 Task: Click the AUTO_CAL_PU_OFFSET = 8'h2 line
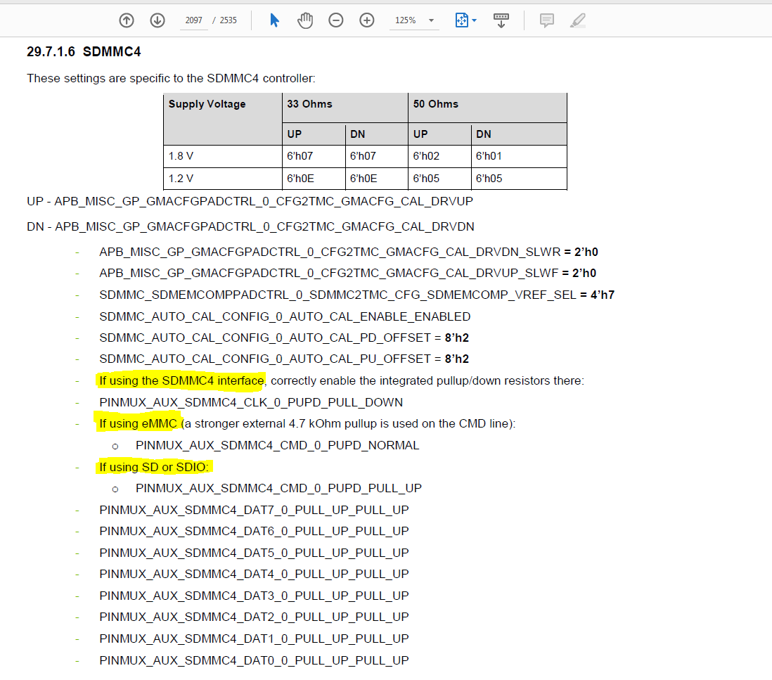pyautogui.click(x=284, y=359)
